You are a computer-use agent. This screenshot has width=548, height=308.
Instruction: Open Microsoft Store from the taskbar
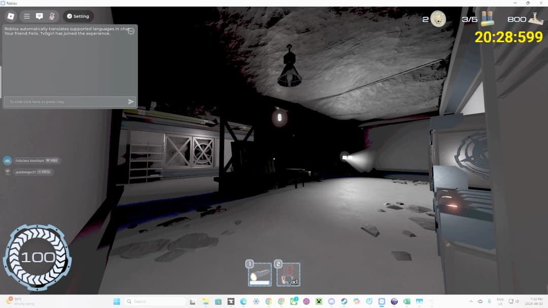(x=218, y=301)
